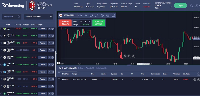
Task: Open the candlestick chart type selector
Action: (x=80, y=15)
